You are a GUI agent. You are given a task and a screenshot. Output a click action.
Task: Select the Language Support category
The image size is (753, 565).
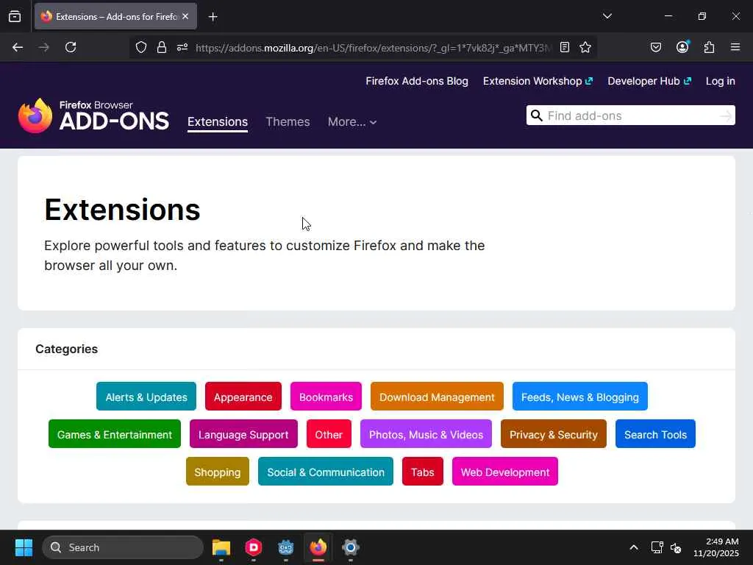(x=243, y=434)
